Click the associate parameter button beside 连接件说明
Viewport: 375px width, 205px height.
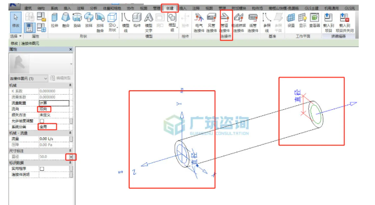[x=71, y=175]
